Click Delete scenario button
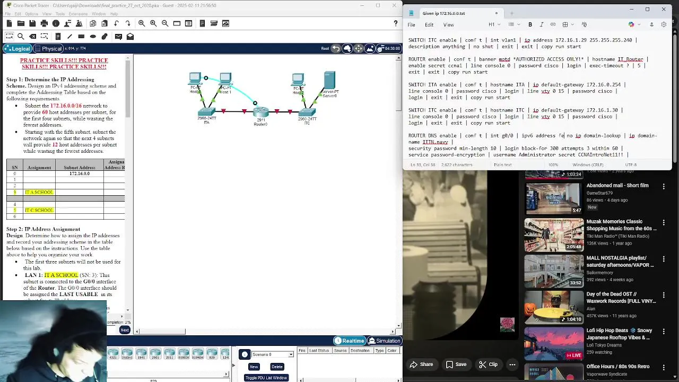The image size is (679, 382). [277, 367]
